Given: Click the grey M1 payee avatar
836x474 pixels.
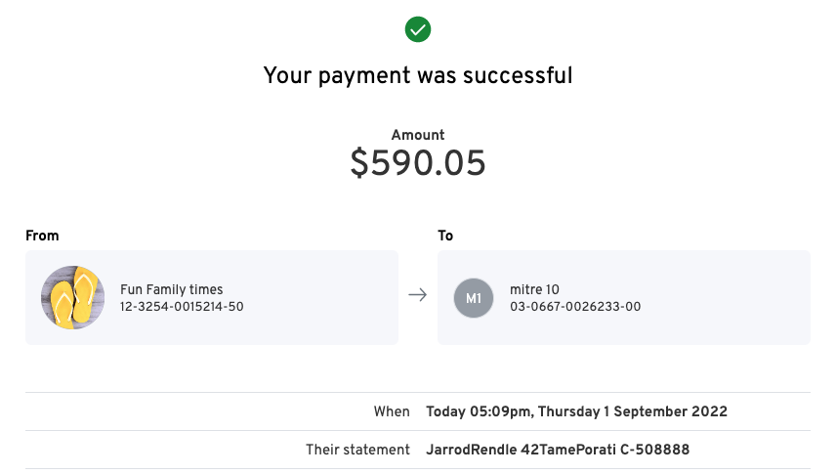Looking at the screenshot, I should coord(474,298).
